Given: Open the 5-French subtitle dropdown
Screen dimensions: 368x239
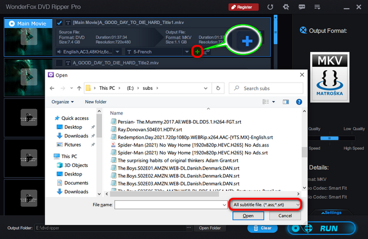Looking at the screenshot, I should pos(187,51).
